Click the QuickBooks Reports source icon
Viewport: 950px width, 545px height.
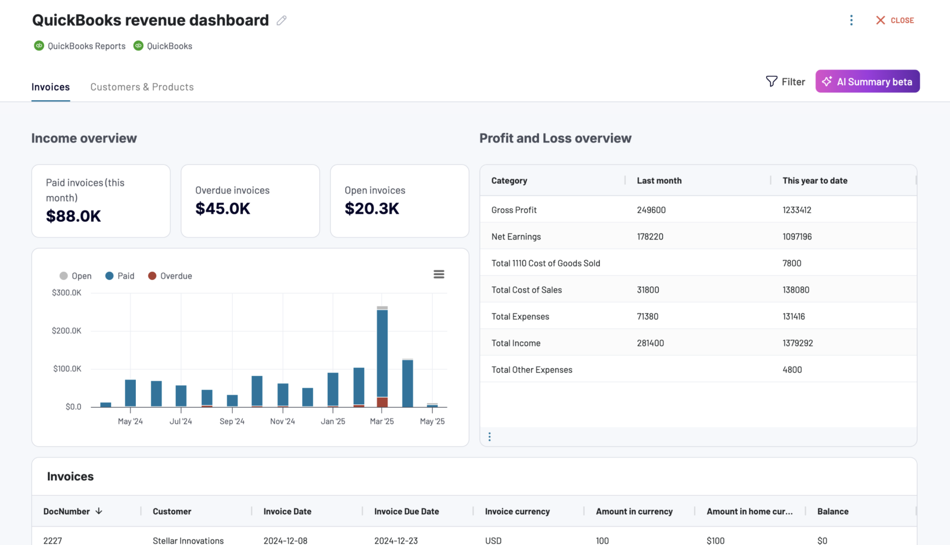point(39,46)
